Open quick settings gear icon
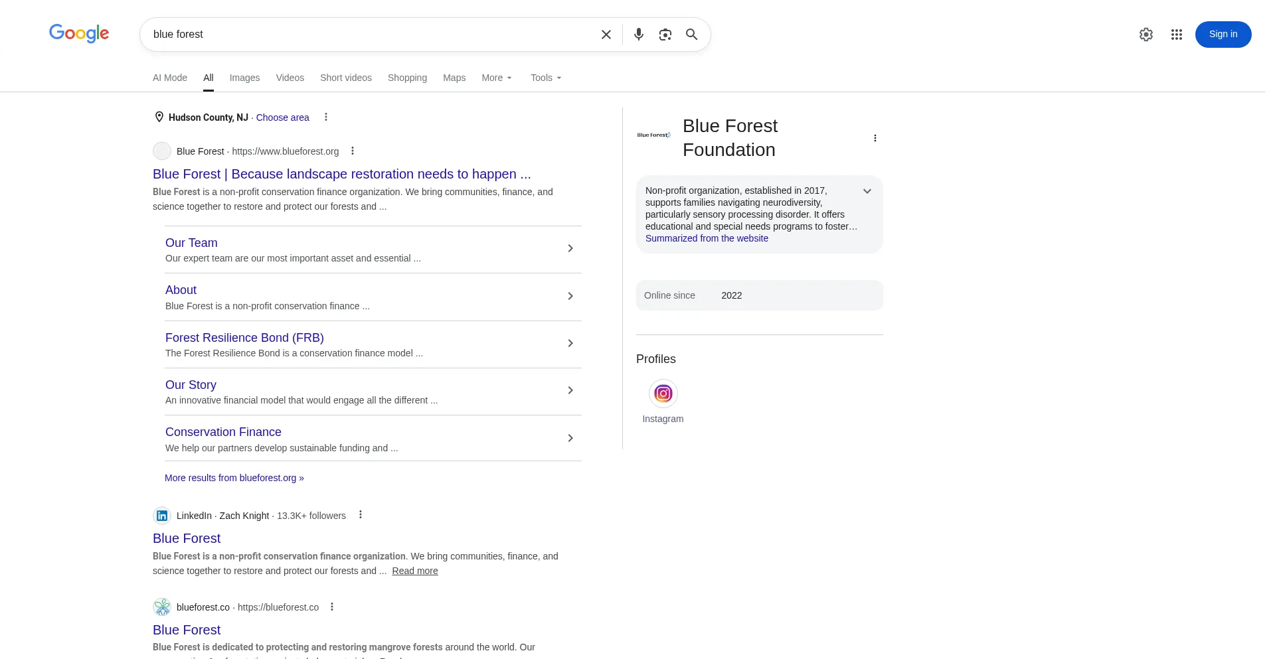 pyautogui.click(x=1146, y=35)
